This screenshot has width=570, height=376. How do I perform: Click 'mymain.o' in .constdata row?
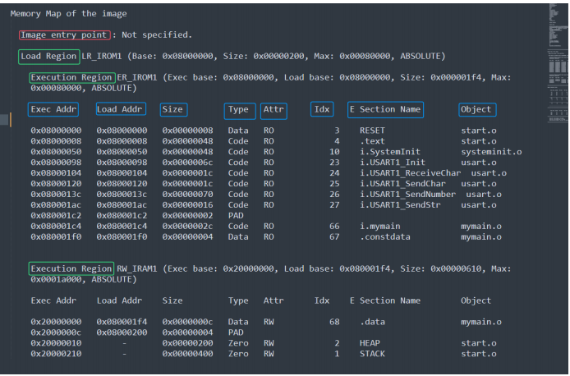click(481, 237)
